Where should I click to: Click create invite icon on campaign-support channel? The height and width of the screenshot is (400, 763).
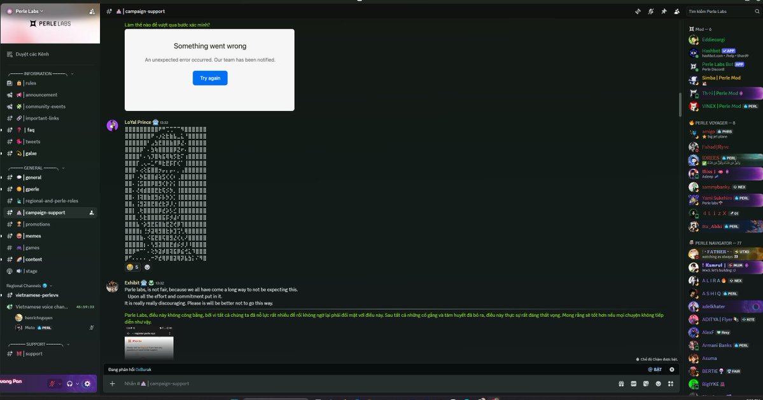[x=92, y=213]
